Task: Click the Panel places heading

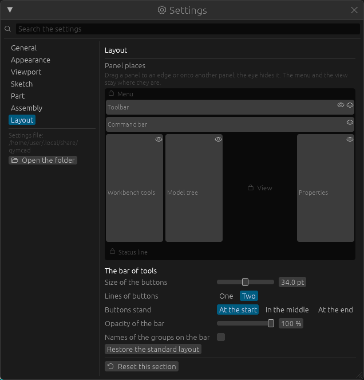Action: point(125,66)
